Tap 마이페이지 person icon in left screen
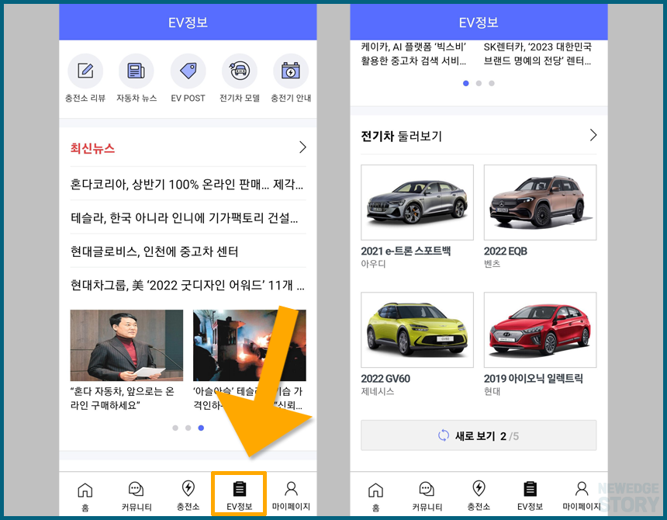The height and width of the screenshot is (520, 667). 291,488
